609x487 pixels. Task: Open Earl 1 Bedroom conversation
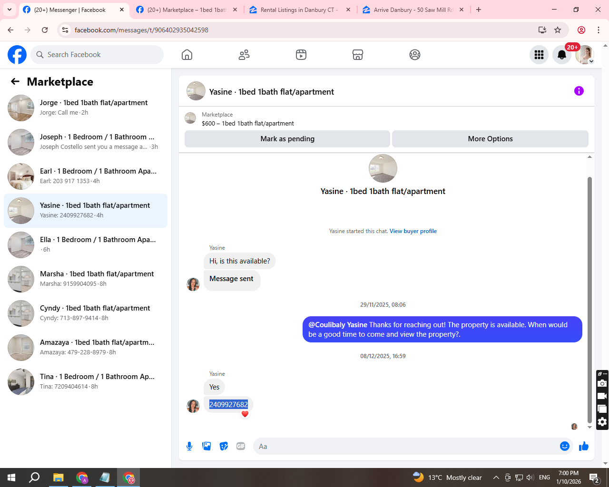tap(86, 176)
